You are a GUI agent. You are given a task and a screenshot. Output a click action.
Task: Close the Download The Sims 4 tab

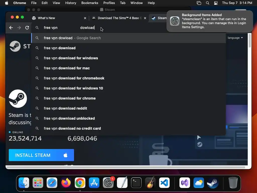click(145, 18)
